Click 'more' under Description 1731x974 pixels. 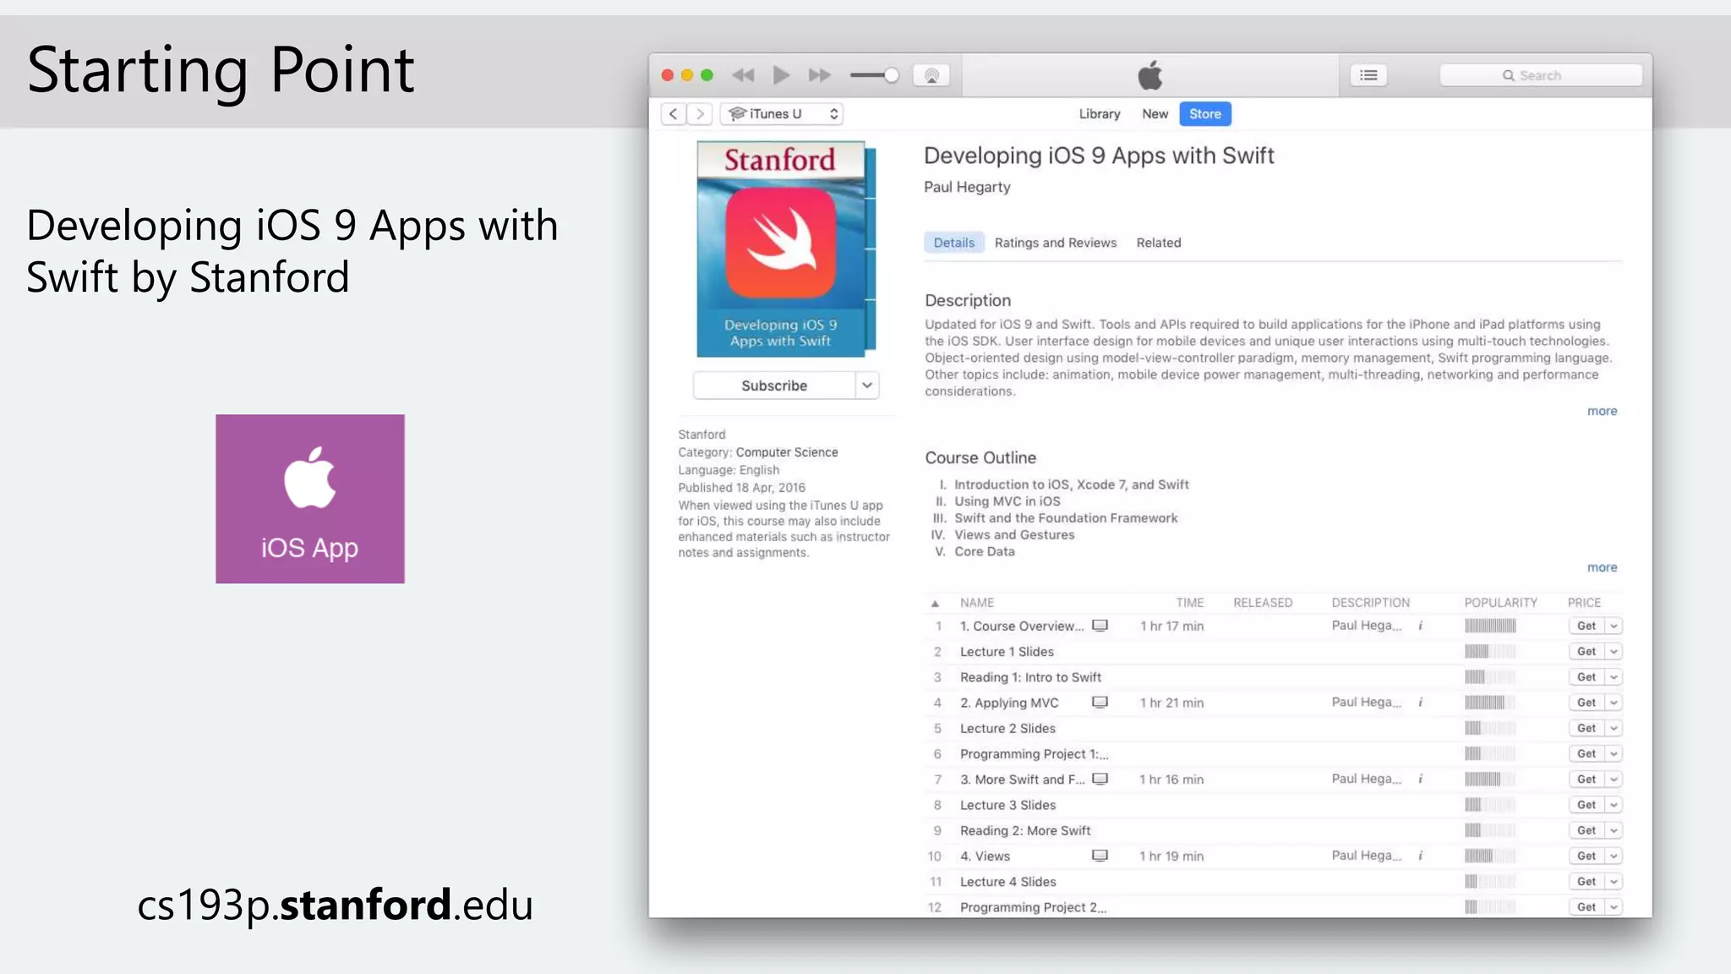tap(1602, 411)
